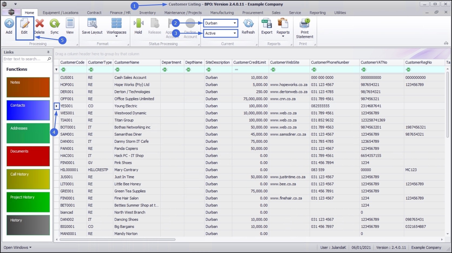Select the Titan Group customer name

(124, 120)
